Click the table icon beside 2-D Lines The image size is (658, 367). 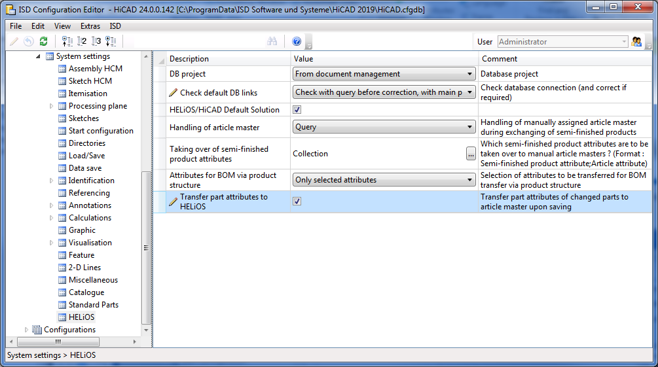pos(62,268)
